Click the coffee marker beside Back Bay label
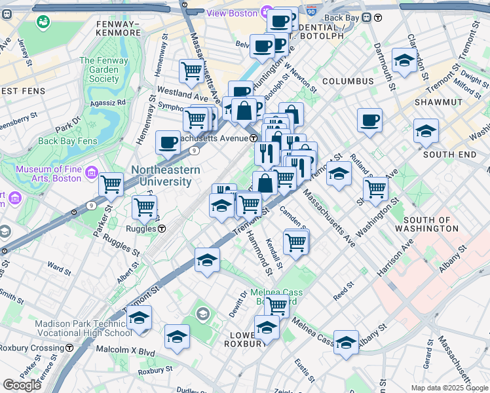490x393 pixels. tap(279, 22)
